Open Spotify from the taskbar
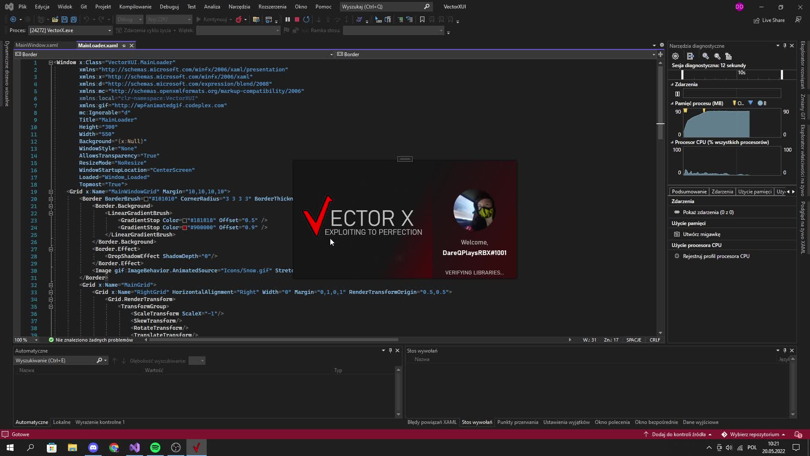 coord(155,448)
